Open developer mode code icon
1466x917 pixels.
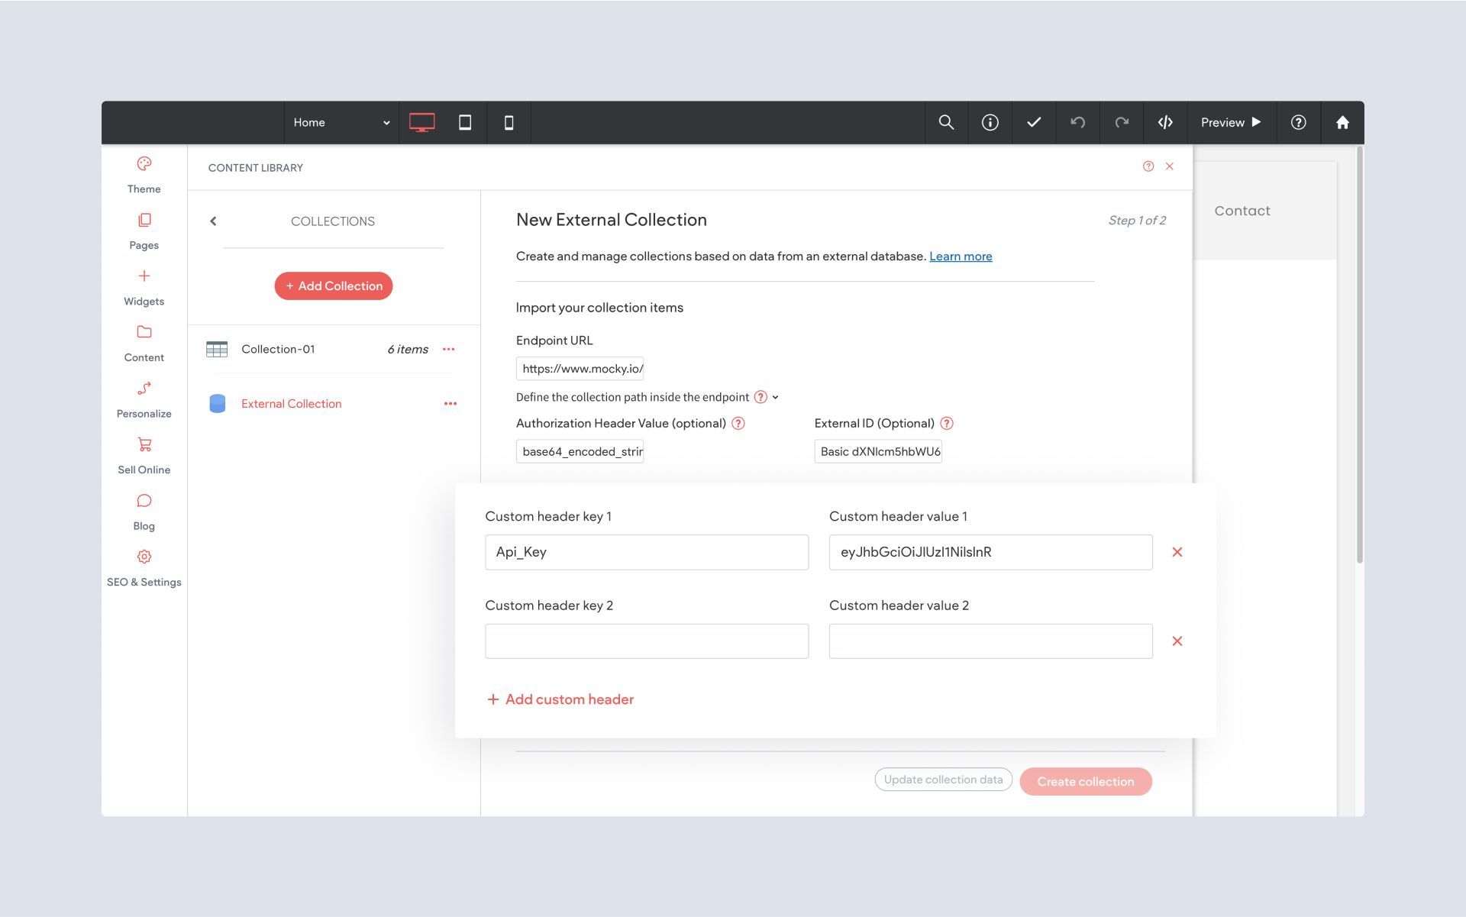(1165, 122)
